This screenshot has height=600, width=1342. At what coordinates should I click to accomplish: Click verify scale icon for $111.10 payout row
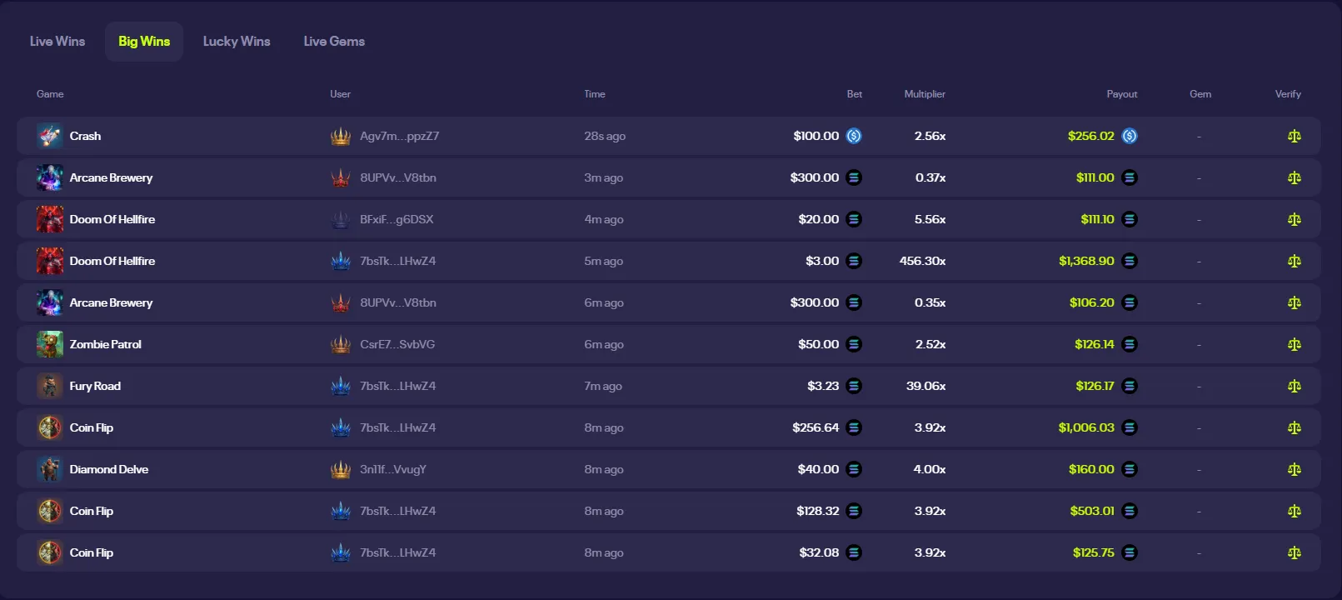click(1294, 219)
